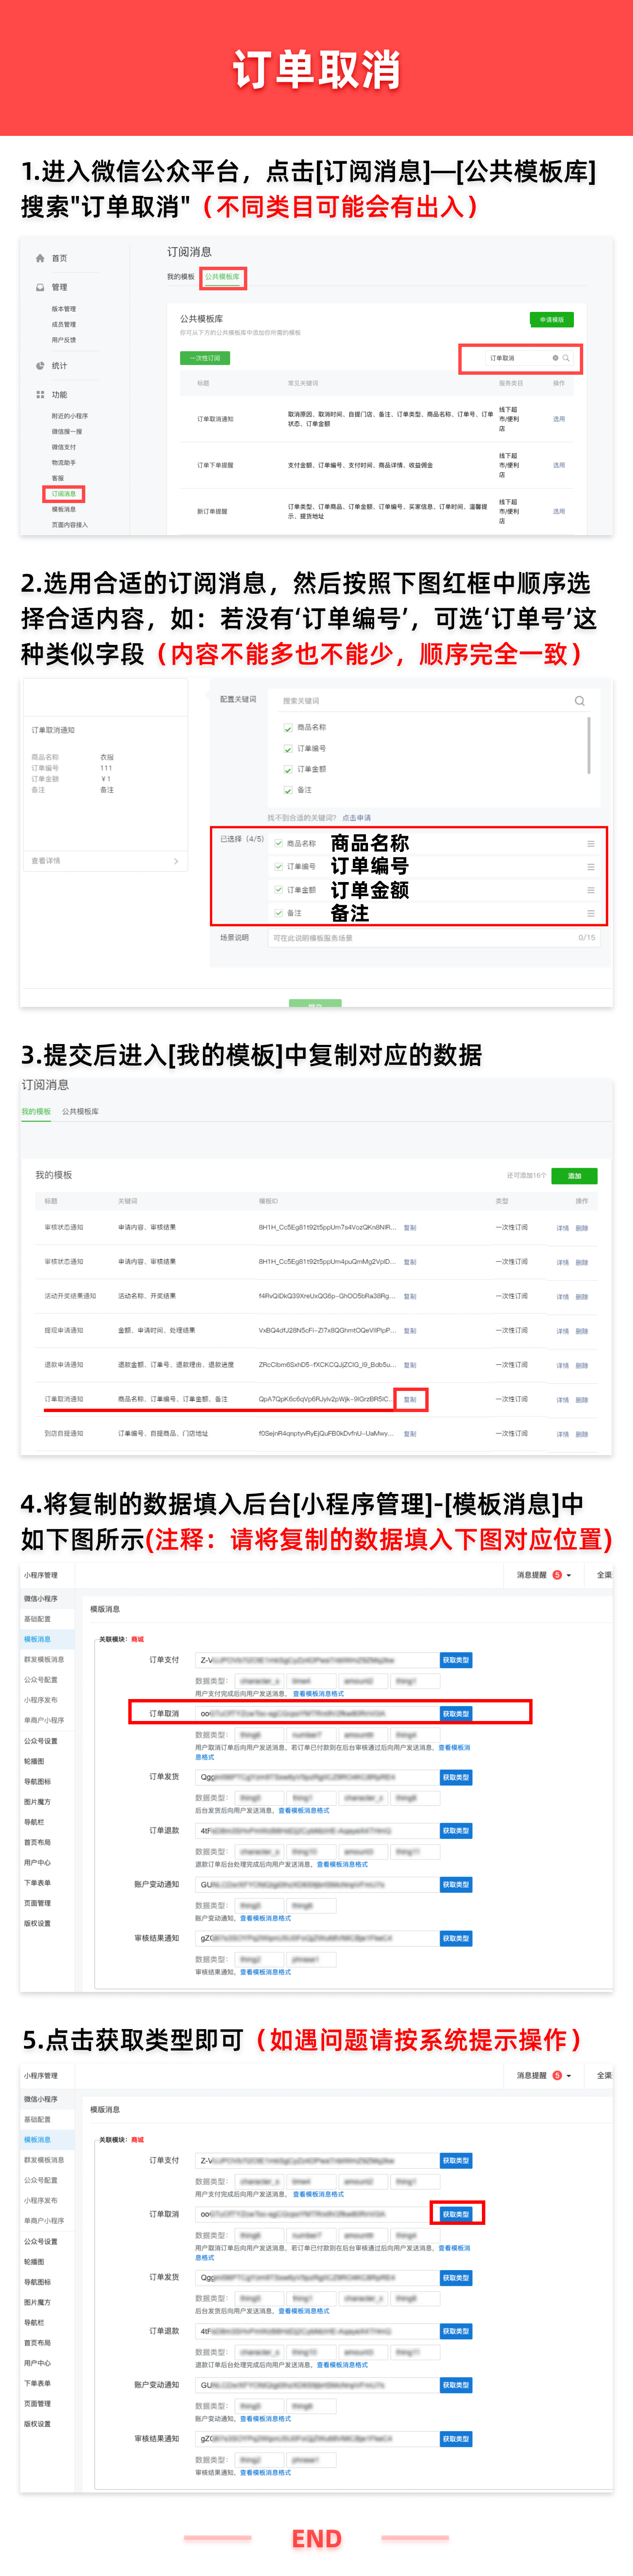Click the 统计 pie chart icon

(40, 366)
